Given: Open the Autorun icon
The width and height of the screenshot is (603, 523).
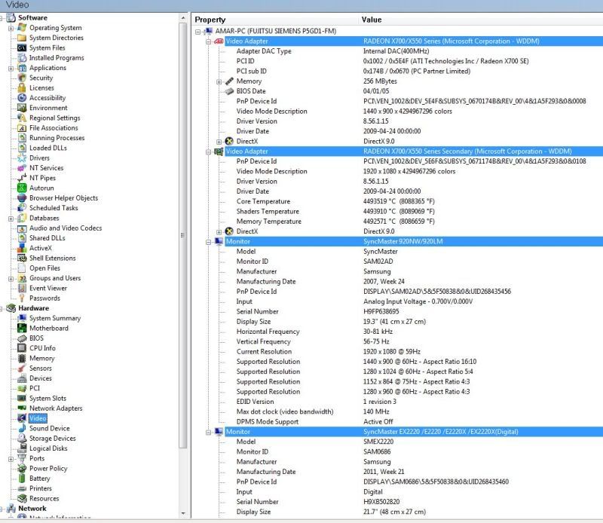Looking at the screenshot, I should (22, 188).
